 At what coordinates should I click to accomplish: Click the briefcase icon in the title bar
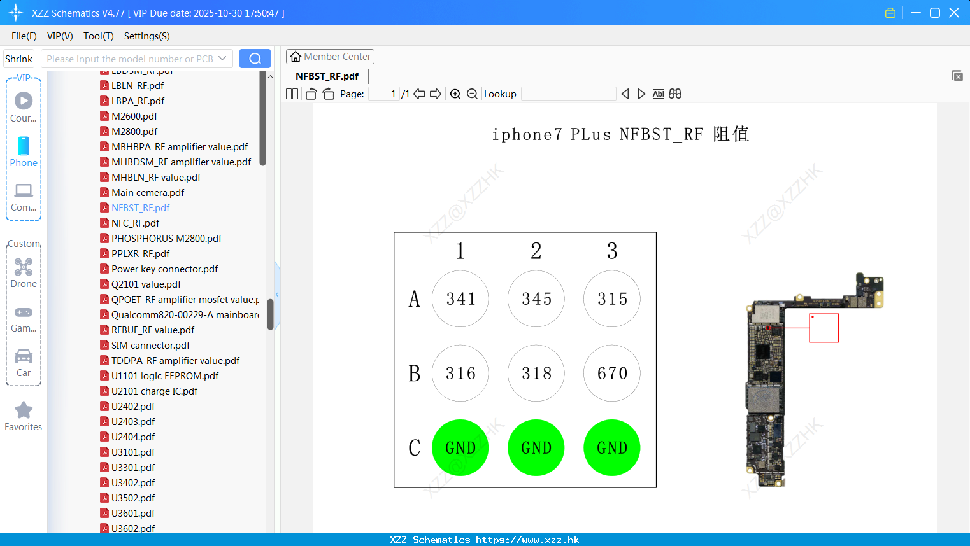tap(890, 13)
